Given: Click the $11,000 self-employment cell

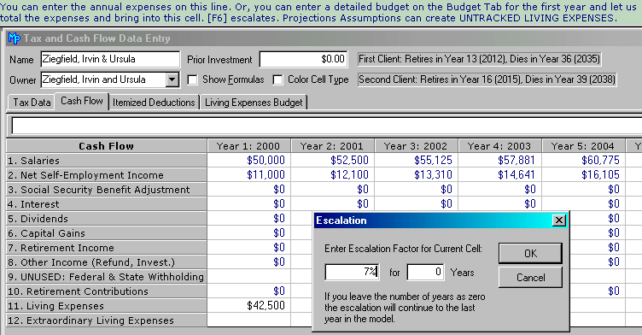Looking at the screenshot, I should 249,175.
